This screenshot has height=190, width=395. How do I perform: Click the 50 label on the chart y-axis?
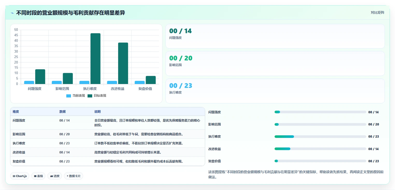pyautogui.click(x=16, y=30)
